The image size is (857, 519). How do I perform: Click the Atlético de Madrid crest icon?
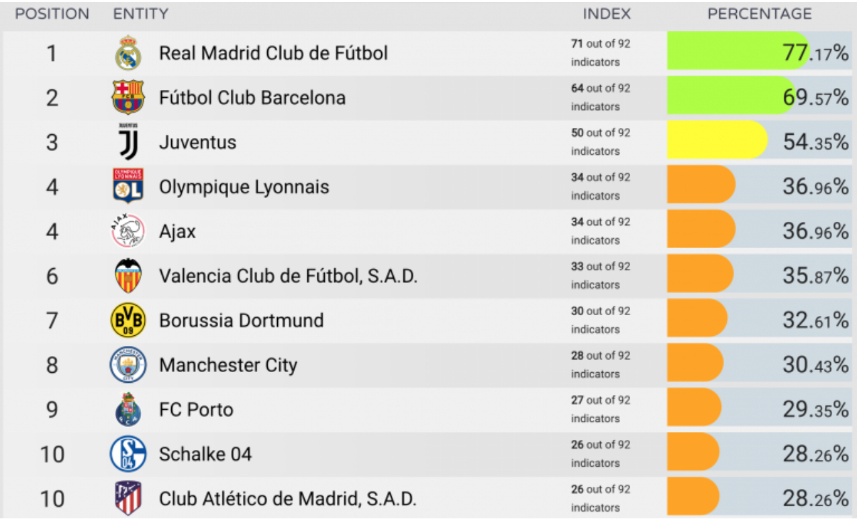[128, 498]
